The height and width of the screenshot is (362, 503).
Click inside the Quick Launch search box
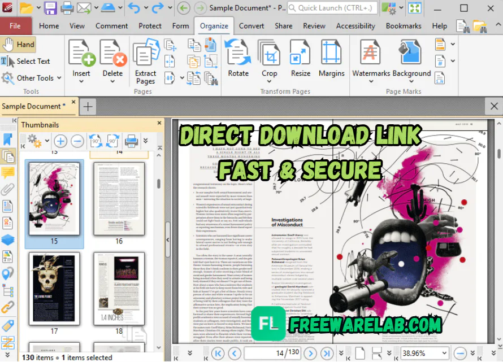(332, 8)
